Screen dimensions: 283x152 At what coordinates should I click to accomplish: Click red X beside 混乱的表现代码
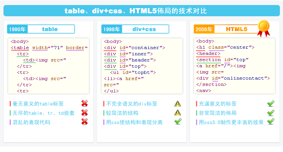[84, 122]
